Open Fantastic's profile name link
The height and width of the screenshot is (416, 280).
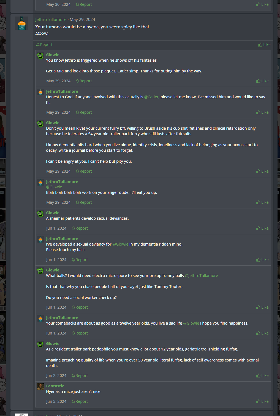point(55,386)
